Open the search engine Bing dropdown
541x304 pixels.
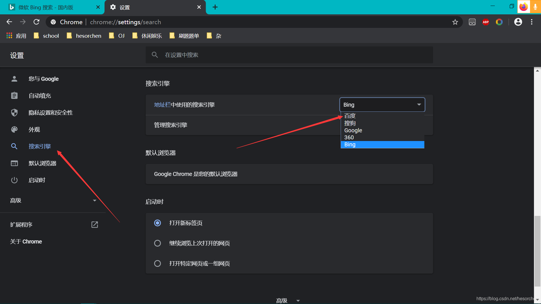point(382,105)
